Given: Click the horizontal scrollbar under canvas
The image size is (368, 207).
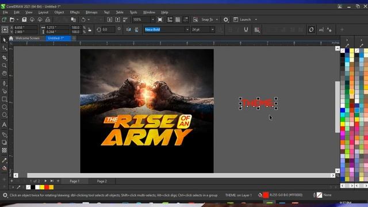Looking at the screenshot, I should coord(179,175).
